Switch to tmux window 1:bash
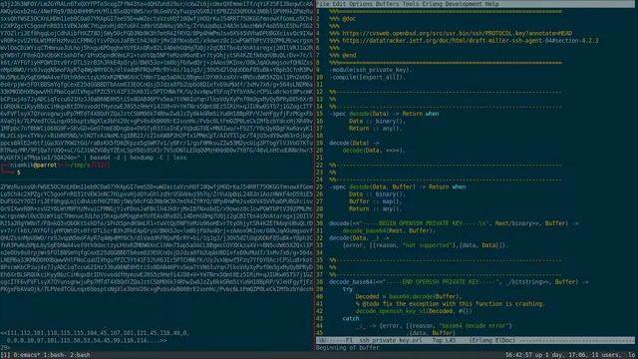This screenshot has height=359, width=638. (56, 355)
